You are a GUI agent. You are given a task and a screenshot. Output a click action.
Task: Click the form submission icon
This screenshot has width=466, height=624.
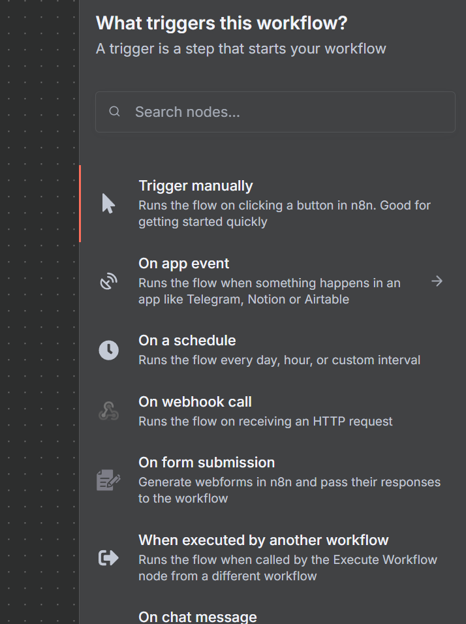tap(108, 480)
